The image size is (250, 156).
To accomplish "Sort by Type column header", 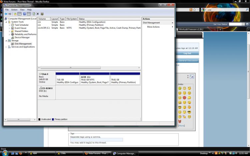I will 62,19.
